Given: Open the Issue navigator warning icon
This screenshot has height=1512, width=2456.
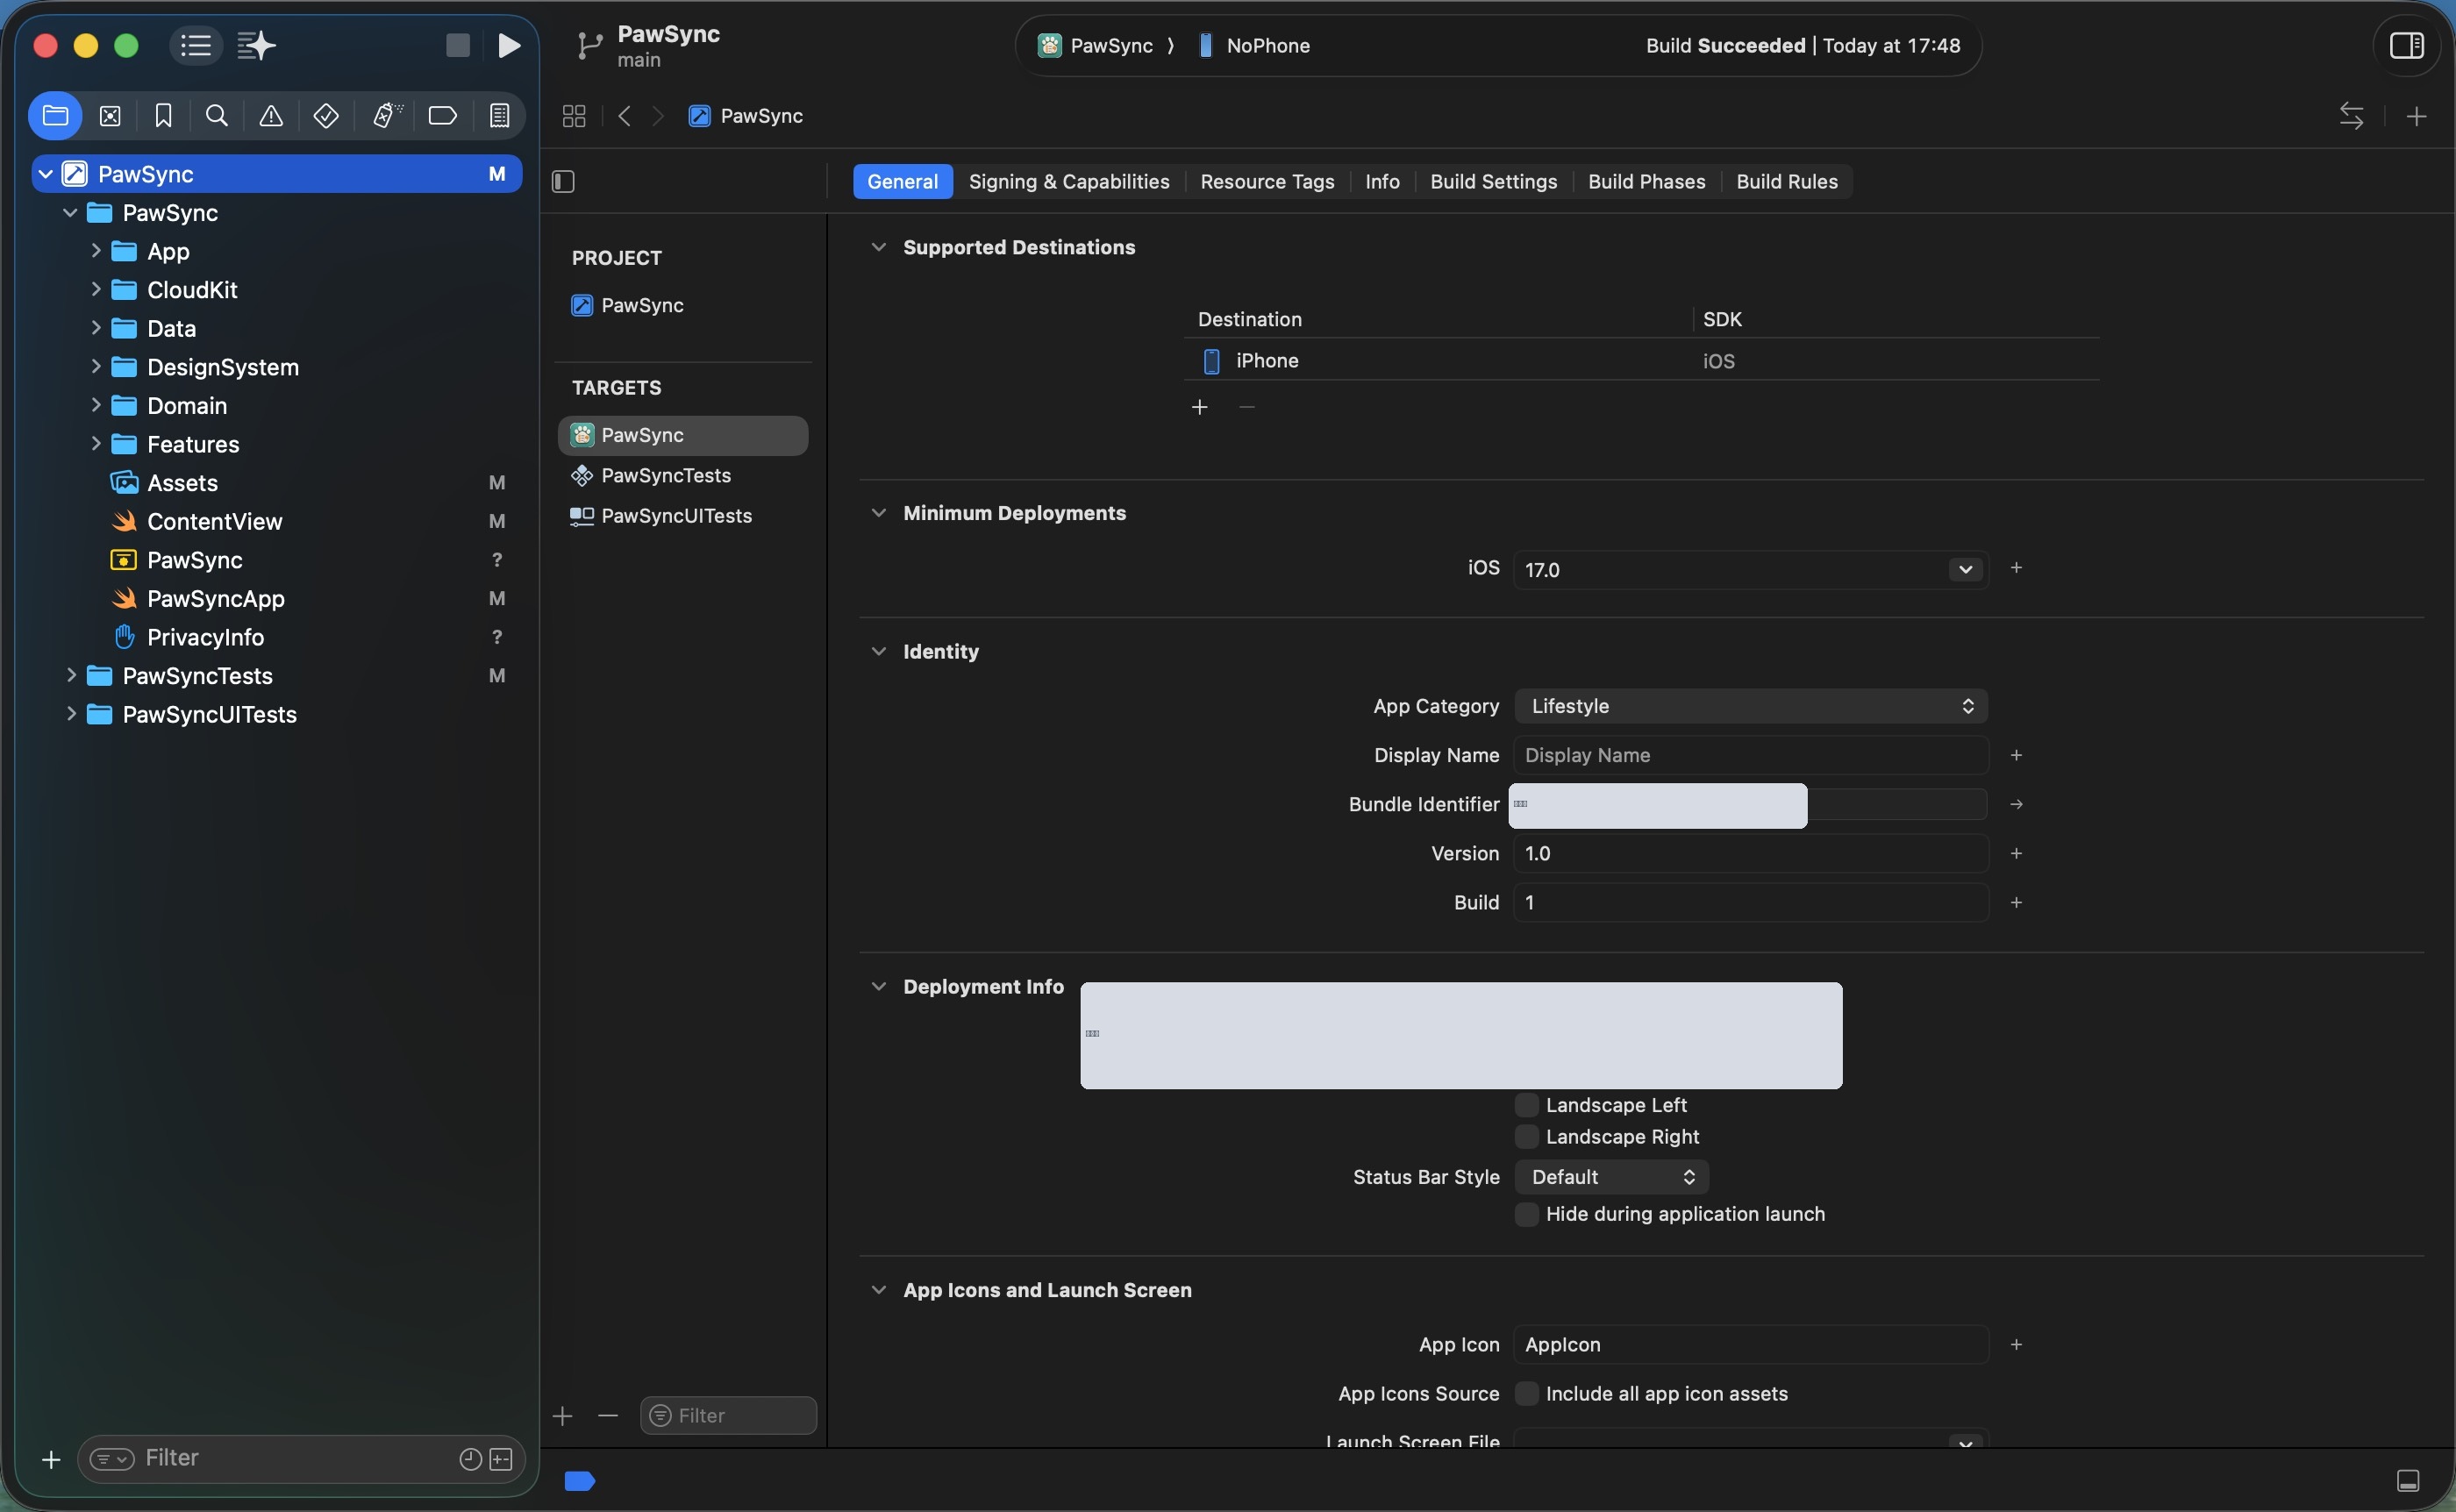Looking at the screenshot, I should pyautogui.click(x=271, y=116).
